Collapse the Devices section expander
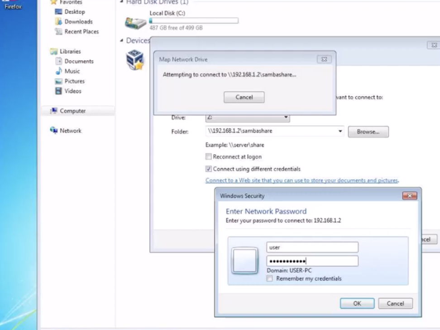The image size is (440, 330). (x=122, y=41)
